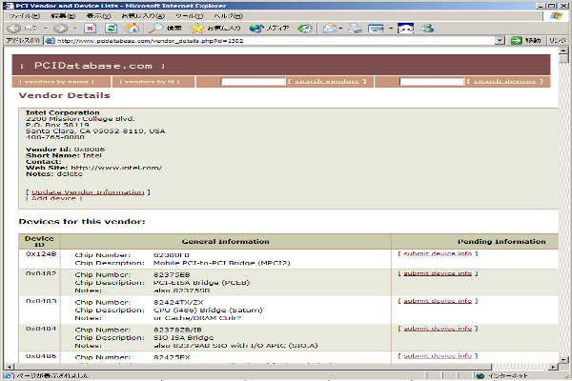Select chip number text '82424TX/ZX'
572x381 pixels.
pos(178,302)
